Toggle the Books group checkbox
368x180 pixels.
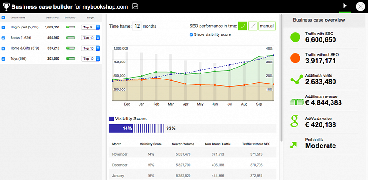point(3,38)
